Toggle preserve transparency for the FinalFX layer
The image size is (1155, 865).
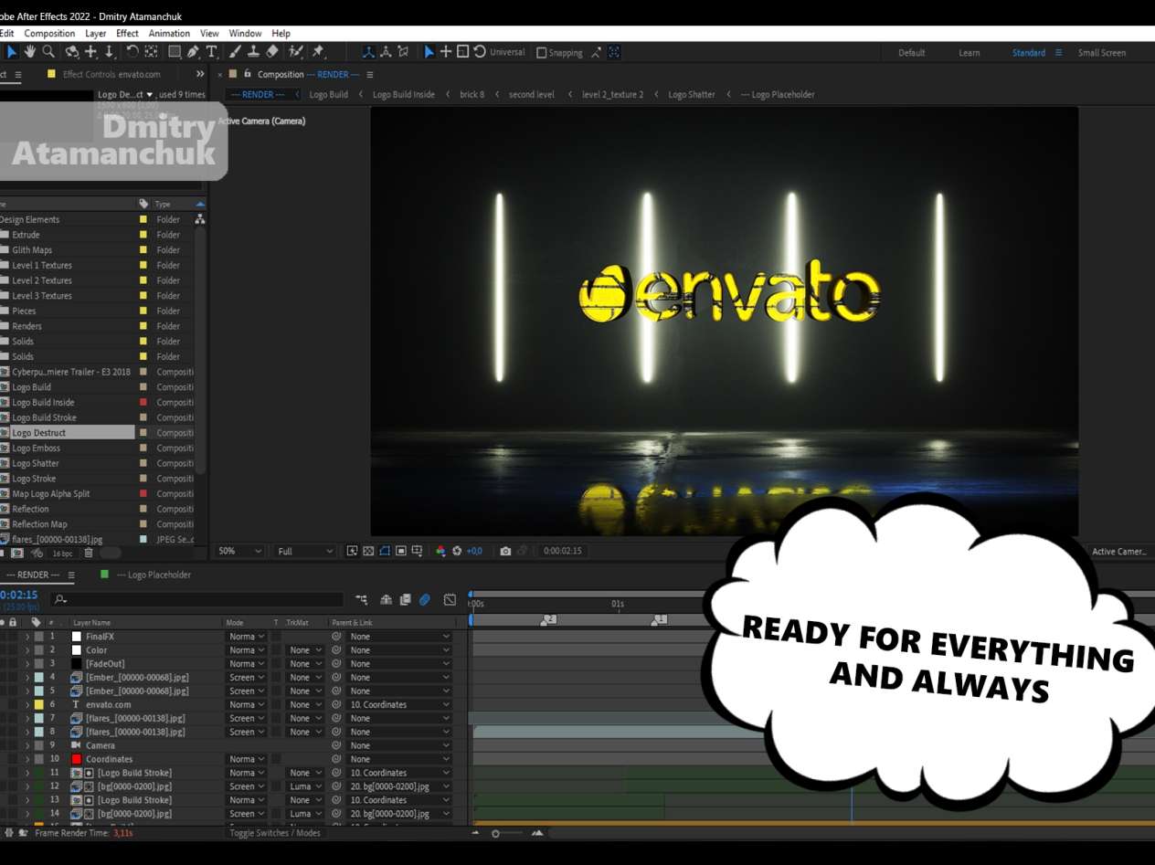coord(276,637)
